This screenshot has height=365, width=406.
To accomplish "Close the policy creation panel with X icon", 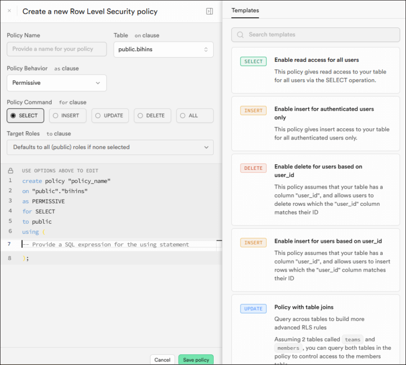I will pyautogui.click(x=9, y=11).
